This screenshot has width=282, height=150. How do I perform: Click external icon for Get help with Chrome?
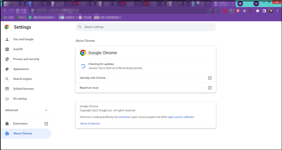coord(210,78)
